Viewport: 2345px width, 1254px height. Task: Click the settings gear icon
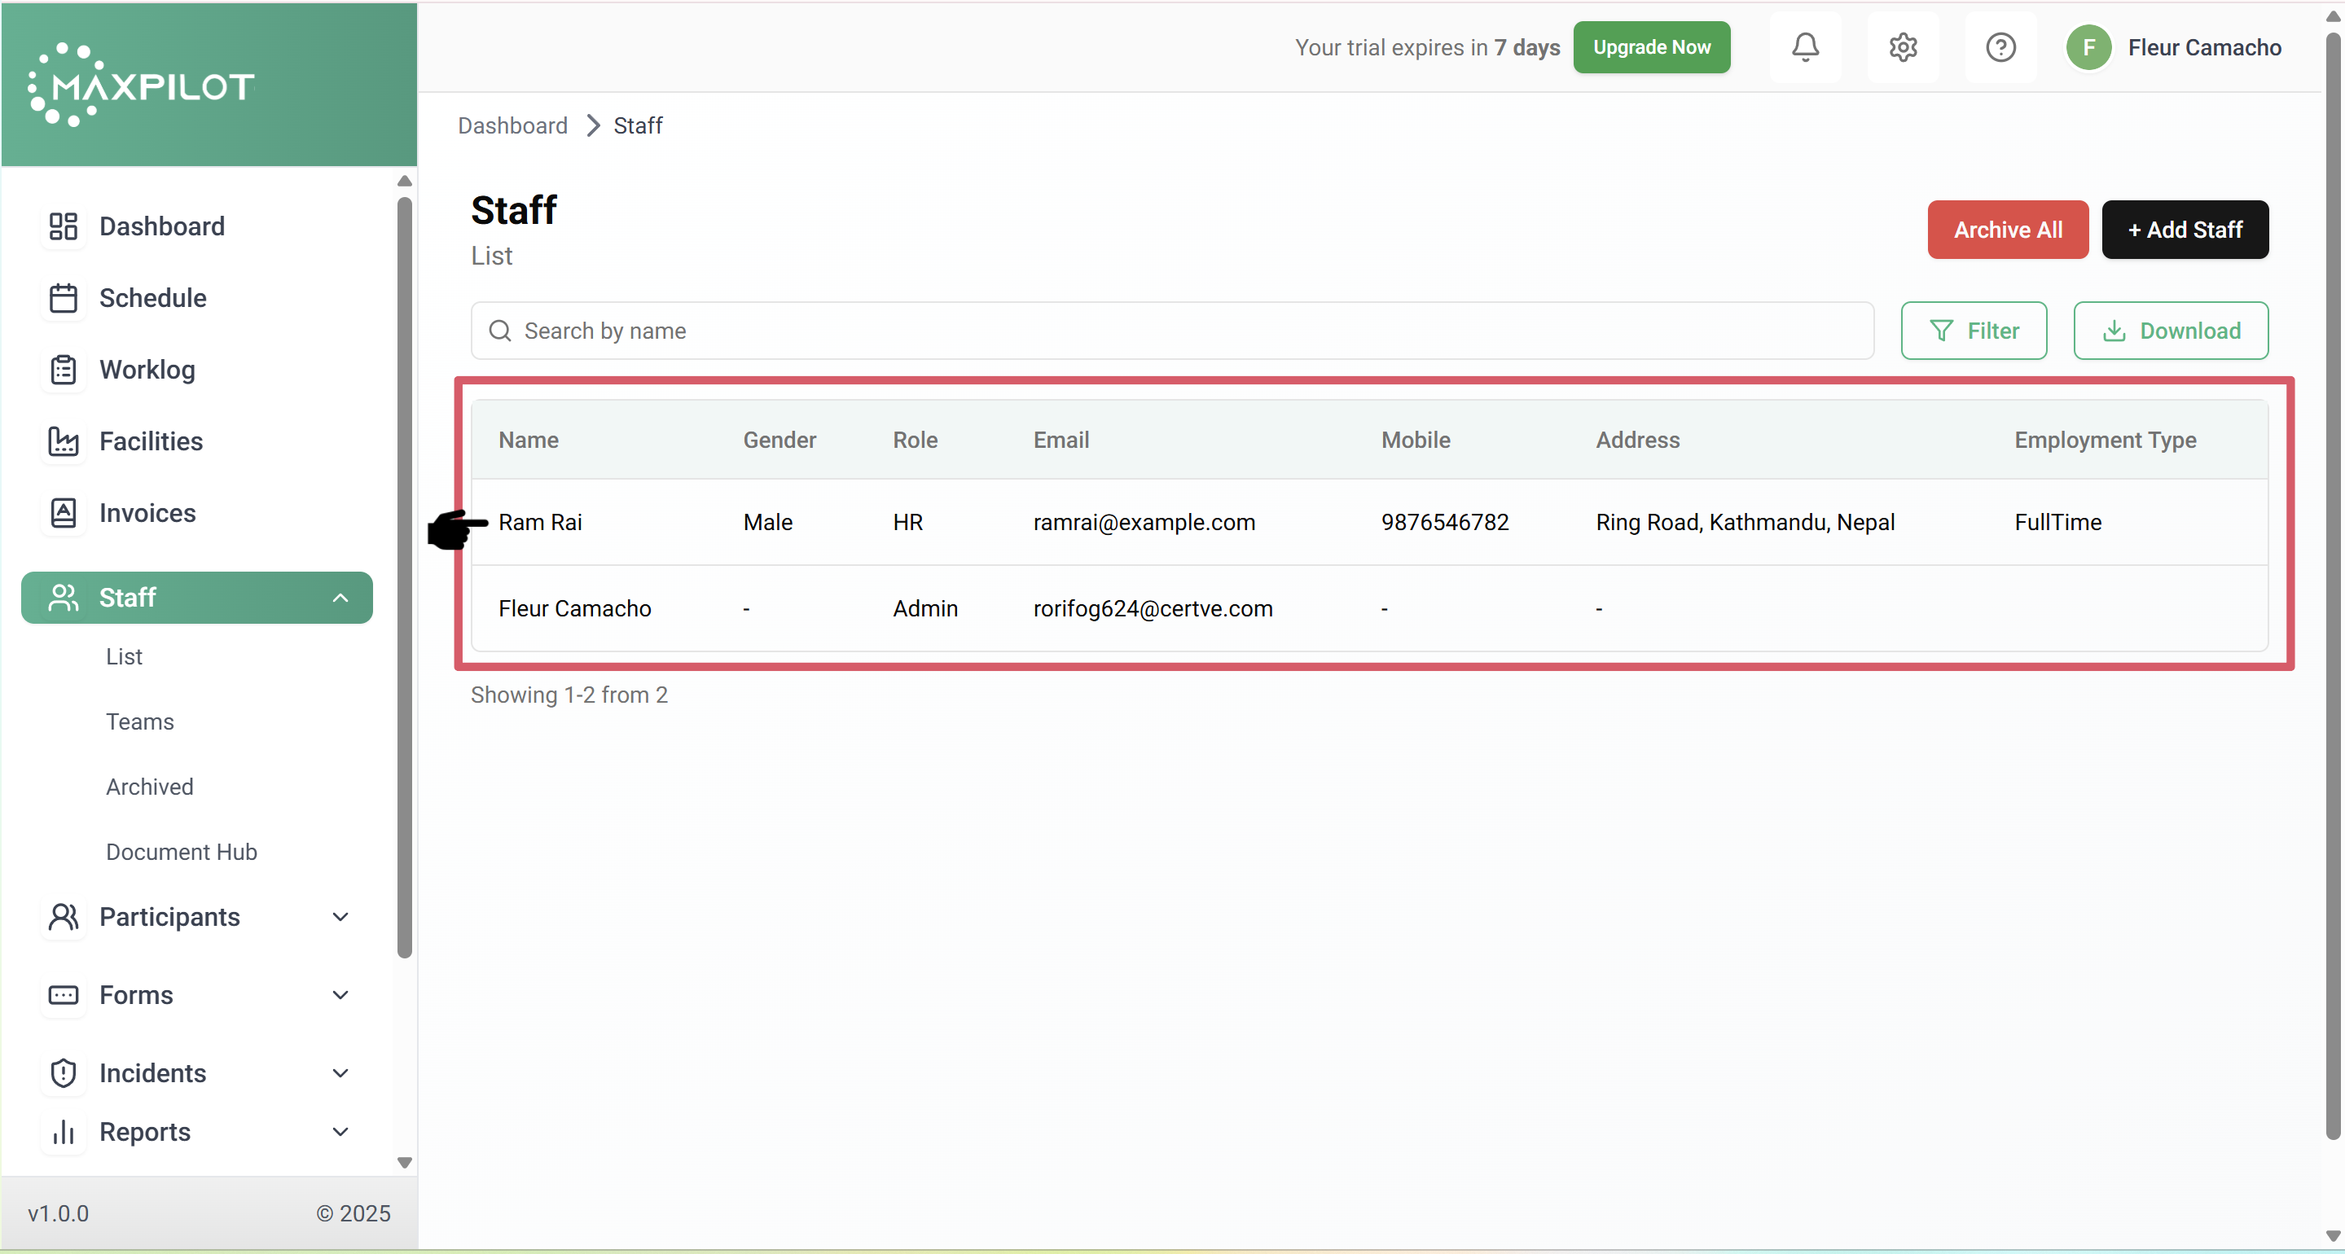click(1903, 47)
